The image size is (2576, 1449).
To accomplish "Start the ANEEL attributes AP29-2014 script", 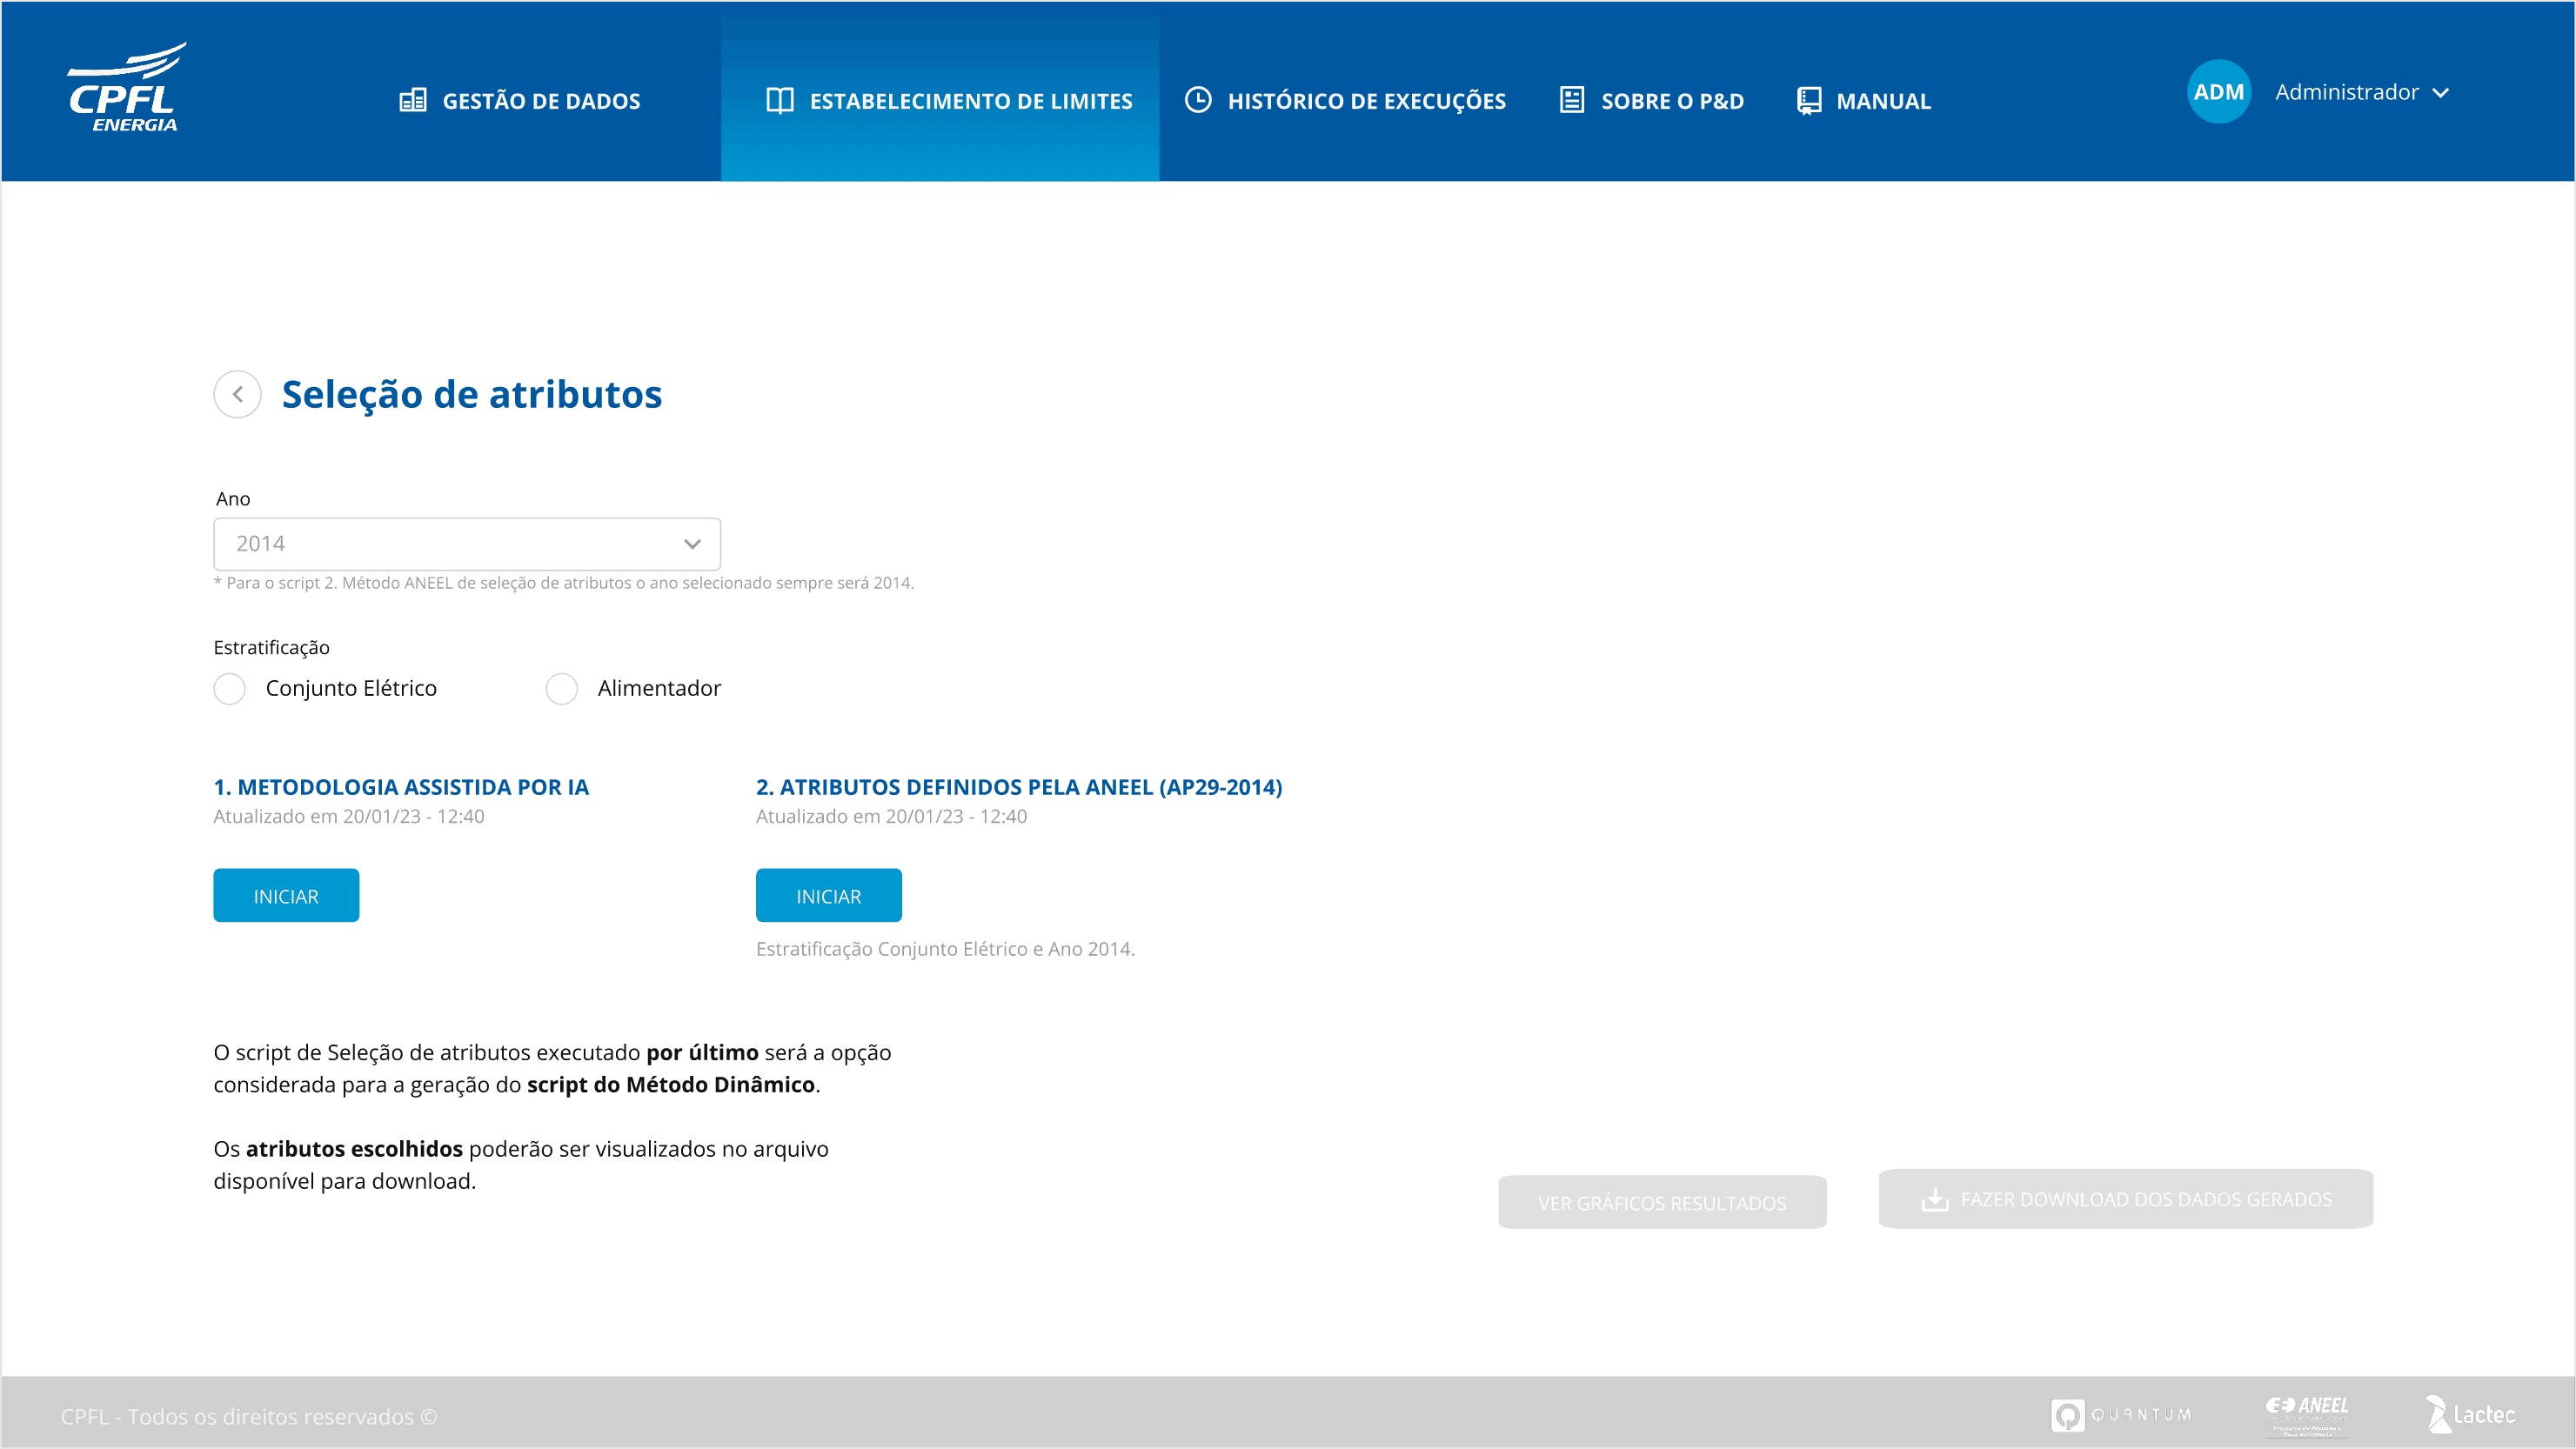I will pos(828,896).
